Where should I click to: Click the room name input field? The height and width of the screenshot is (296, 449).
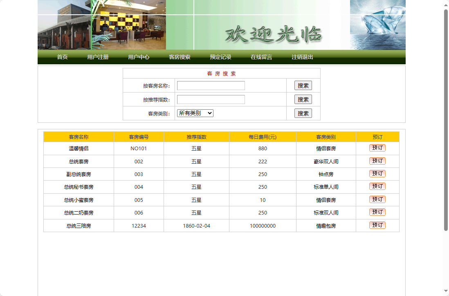click(210, 85)
